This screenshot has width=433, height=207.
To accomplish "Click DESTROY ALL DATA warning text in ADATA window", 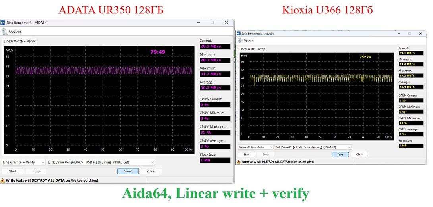I will coord(52,180).
